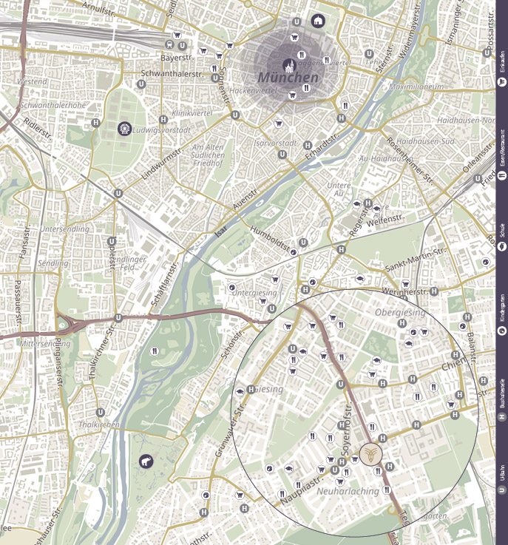Click the Frauenkirche cathedral icon above München
508x545 pixels.
[288, 65]
